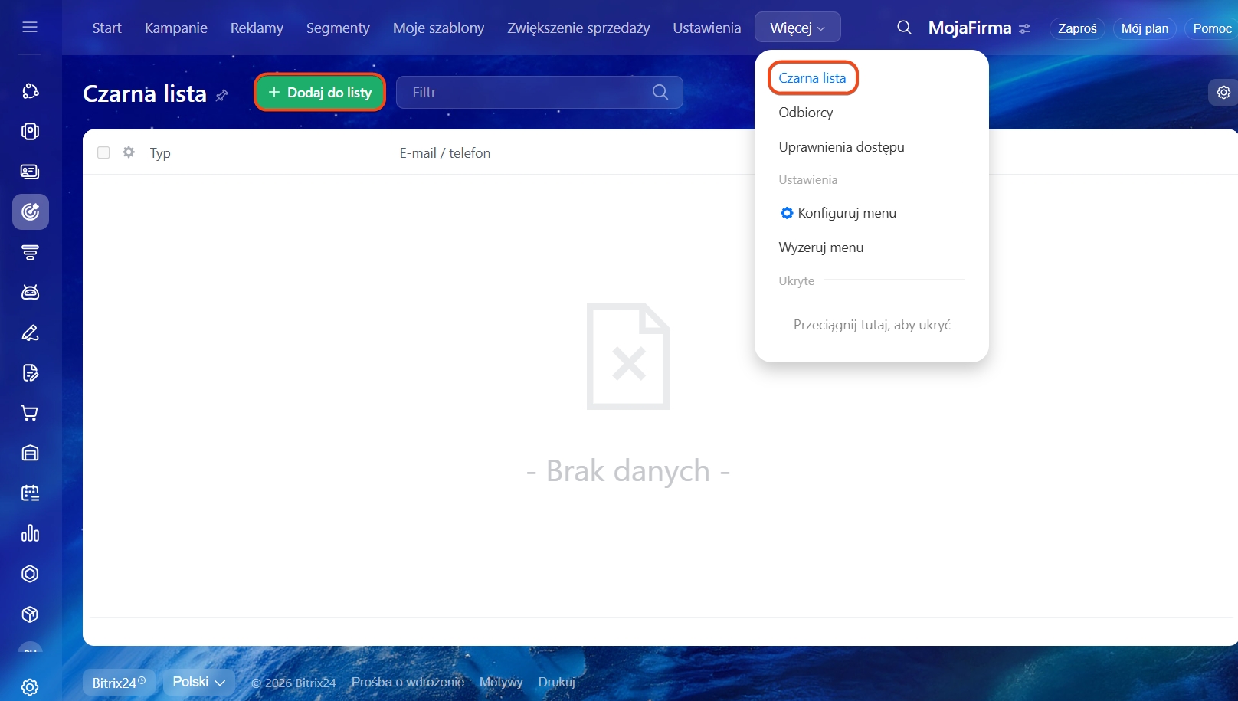Screen dimensions: 1238x701
Task: Click Konfiguruj menu option
Action: point(846,213)
